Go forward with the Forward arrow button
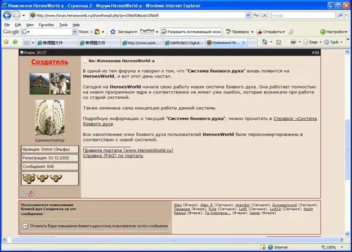The image size is (352, 252). click(16, 16)
